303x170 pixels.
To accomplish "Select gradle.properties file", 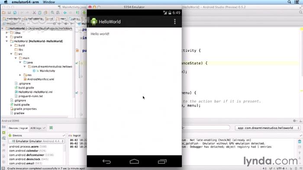I will [x=25, y=109].
